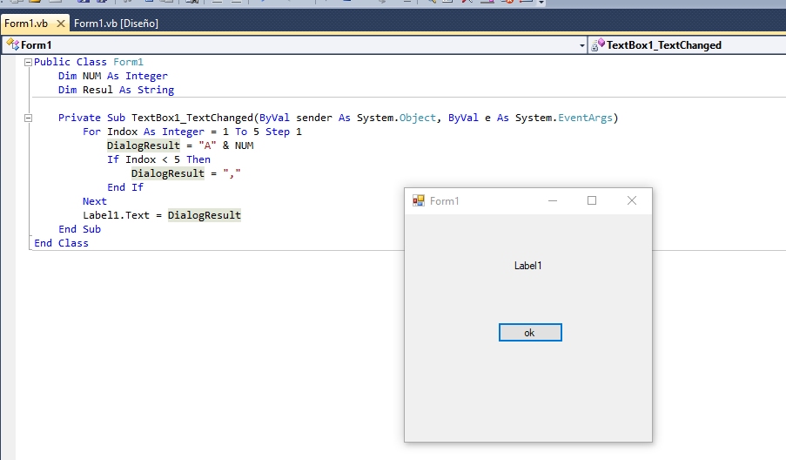Click the End Sub line
786x460 pixels.
(x=80, y=229)
